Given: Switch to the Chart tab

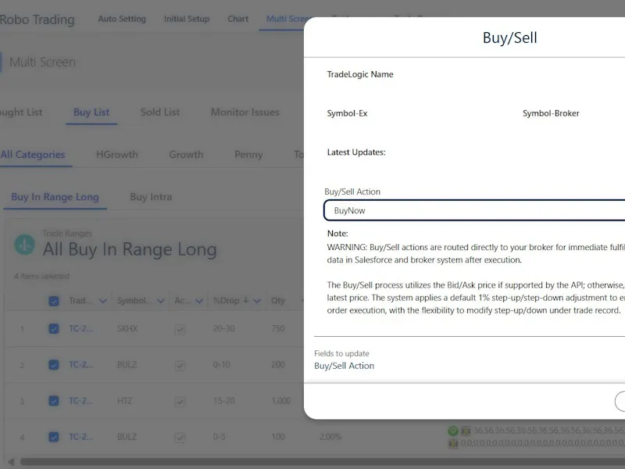Looking at the screenshot, I should pyautogui.click(x=238, y=19).
